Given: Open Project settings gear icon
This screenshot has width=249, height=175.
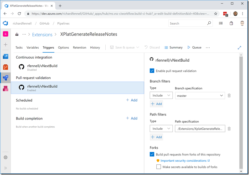Looking at the screenshot, I should [5, 158].
